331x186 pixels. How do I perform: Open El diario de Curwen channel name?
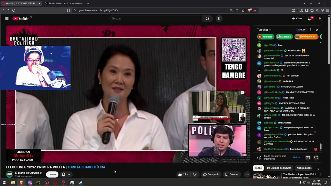point(27,173)
